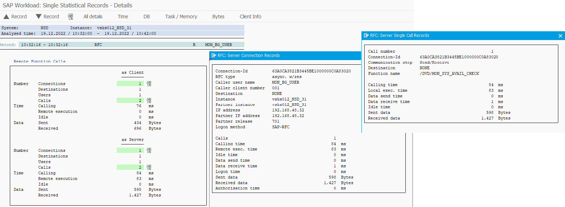Click client Sent data value 434 Bytes
Screen dimensions: 565x207
pos(147,123)
